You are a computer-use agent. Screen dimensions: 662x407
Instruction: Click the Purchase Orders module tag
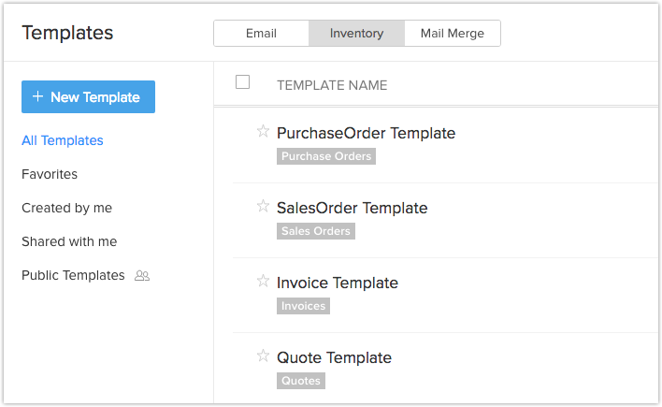click(x=326, y=156)
